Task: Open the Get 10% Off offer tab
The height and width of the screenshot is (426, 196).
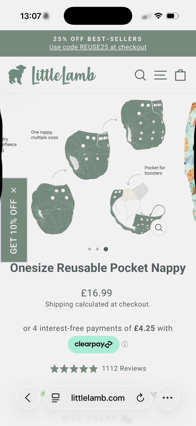Action: click(x=14, y=226)
